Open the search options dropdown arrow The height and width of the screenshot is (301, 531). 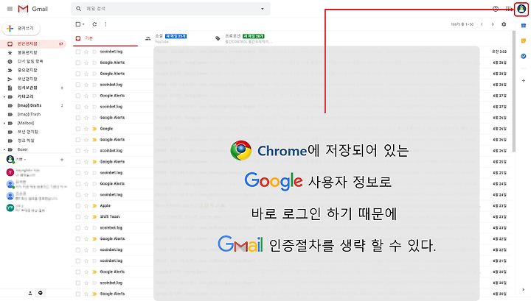(x=262, y=9)
